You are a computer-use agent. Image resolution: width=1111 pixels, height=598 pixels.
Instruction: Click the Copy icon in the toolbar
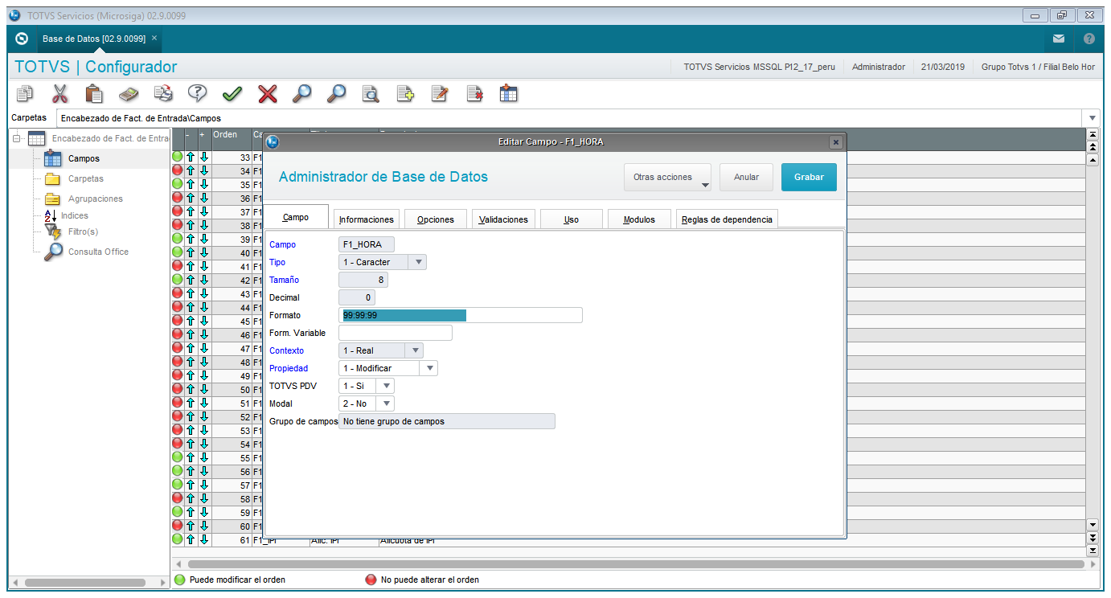(25, 93)
